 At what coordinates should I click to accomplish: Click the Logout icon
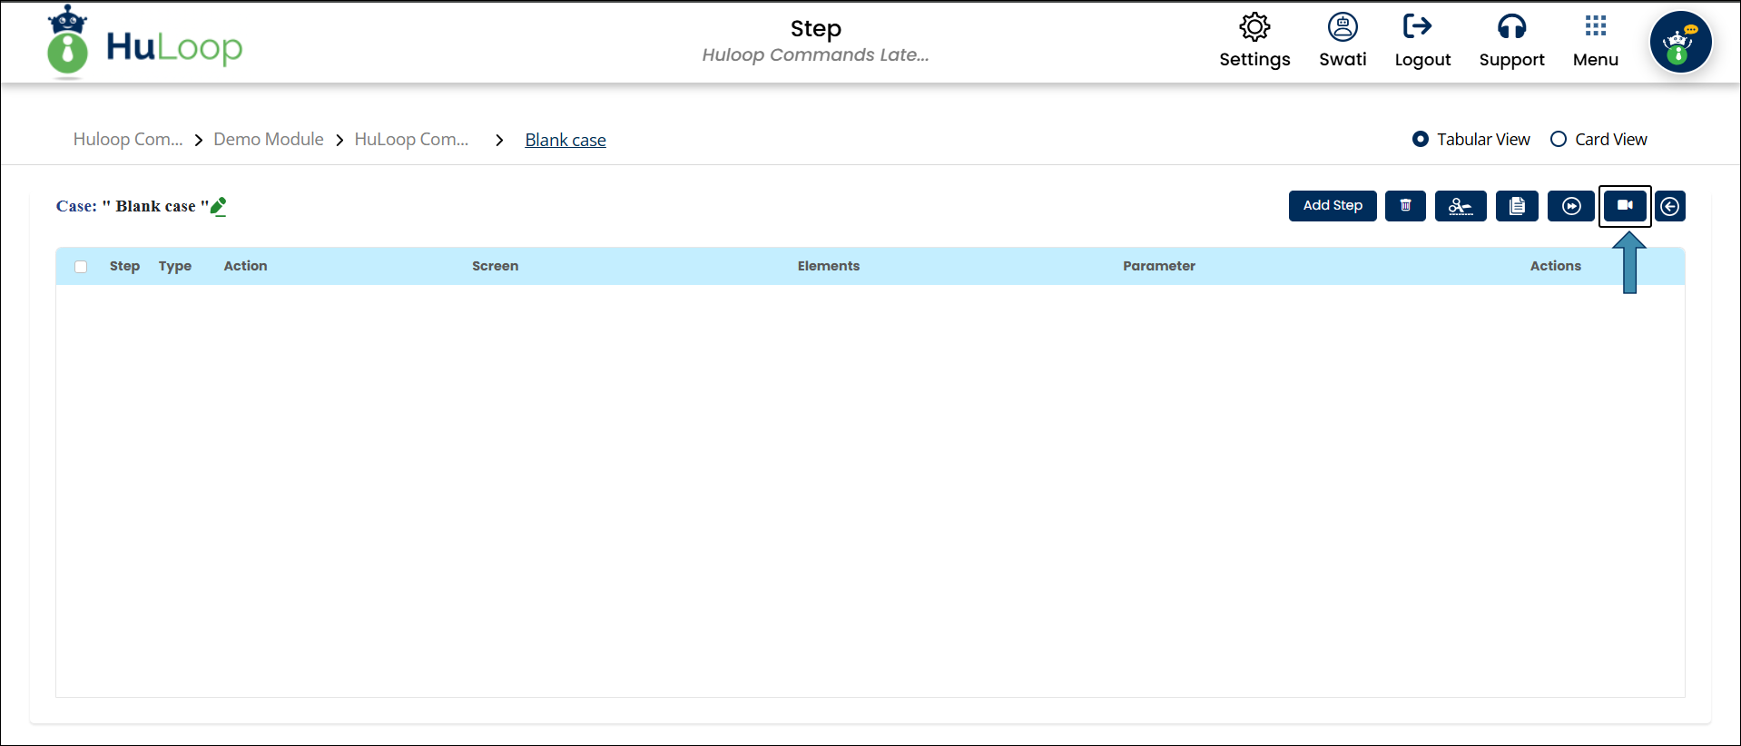pyautogui.click(x=1417, y=26)
